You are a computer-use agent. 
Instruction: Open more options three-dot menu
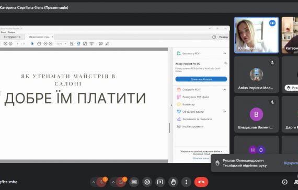point(186,182)
